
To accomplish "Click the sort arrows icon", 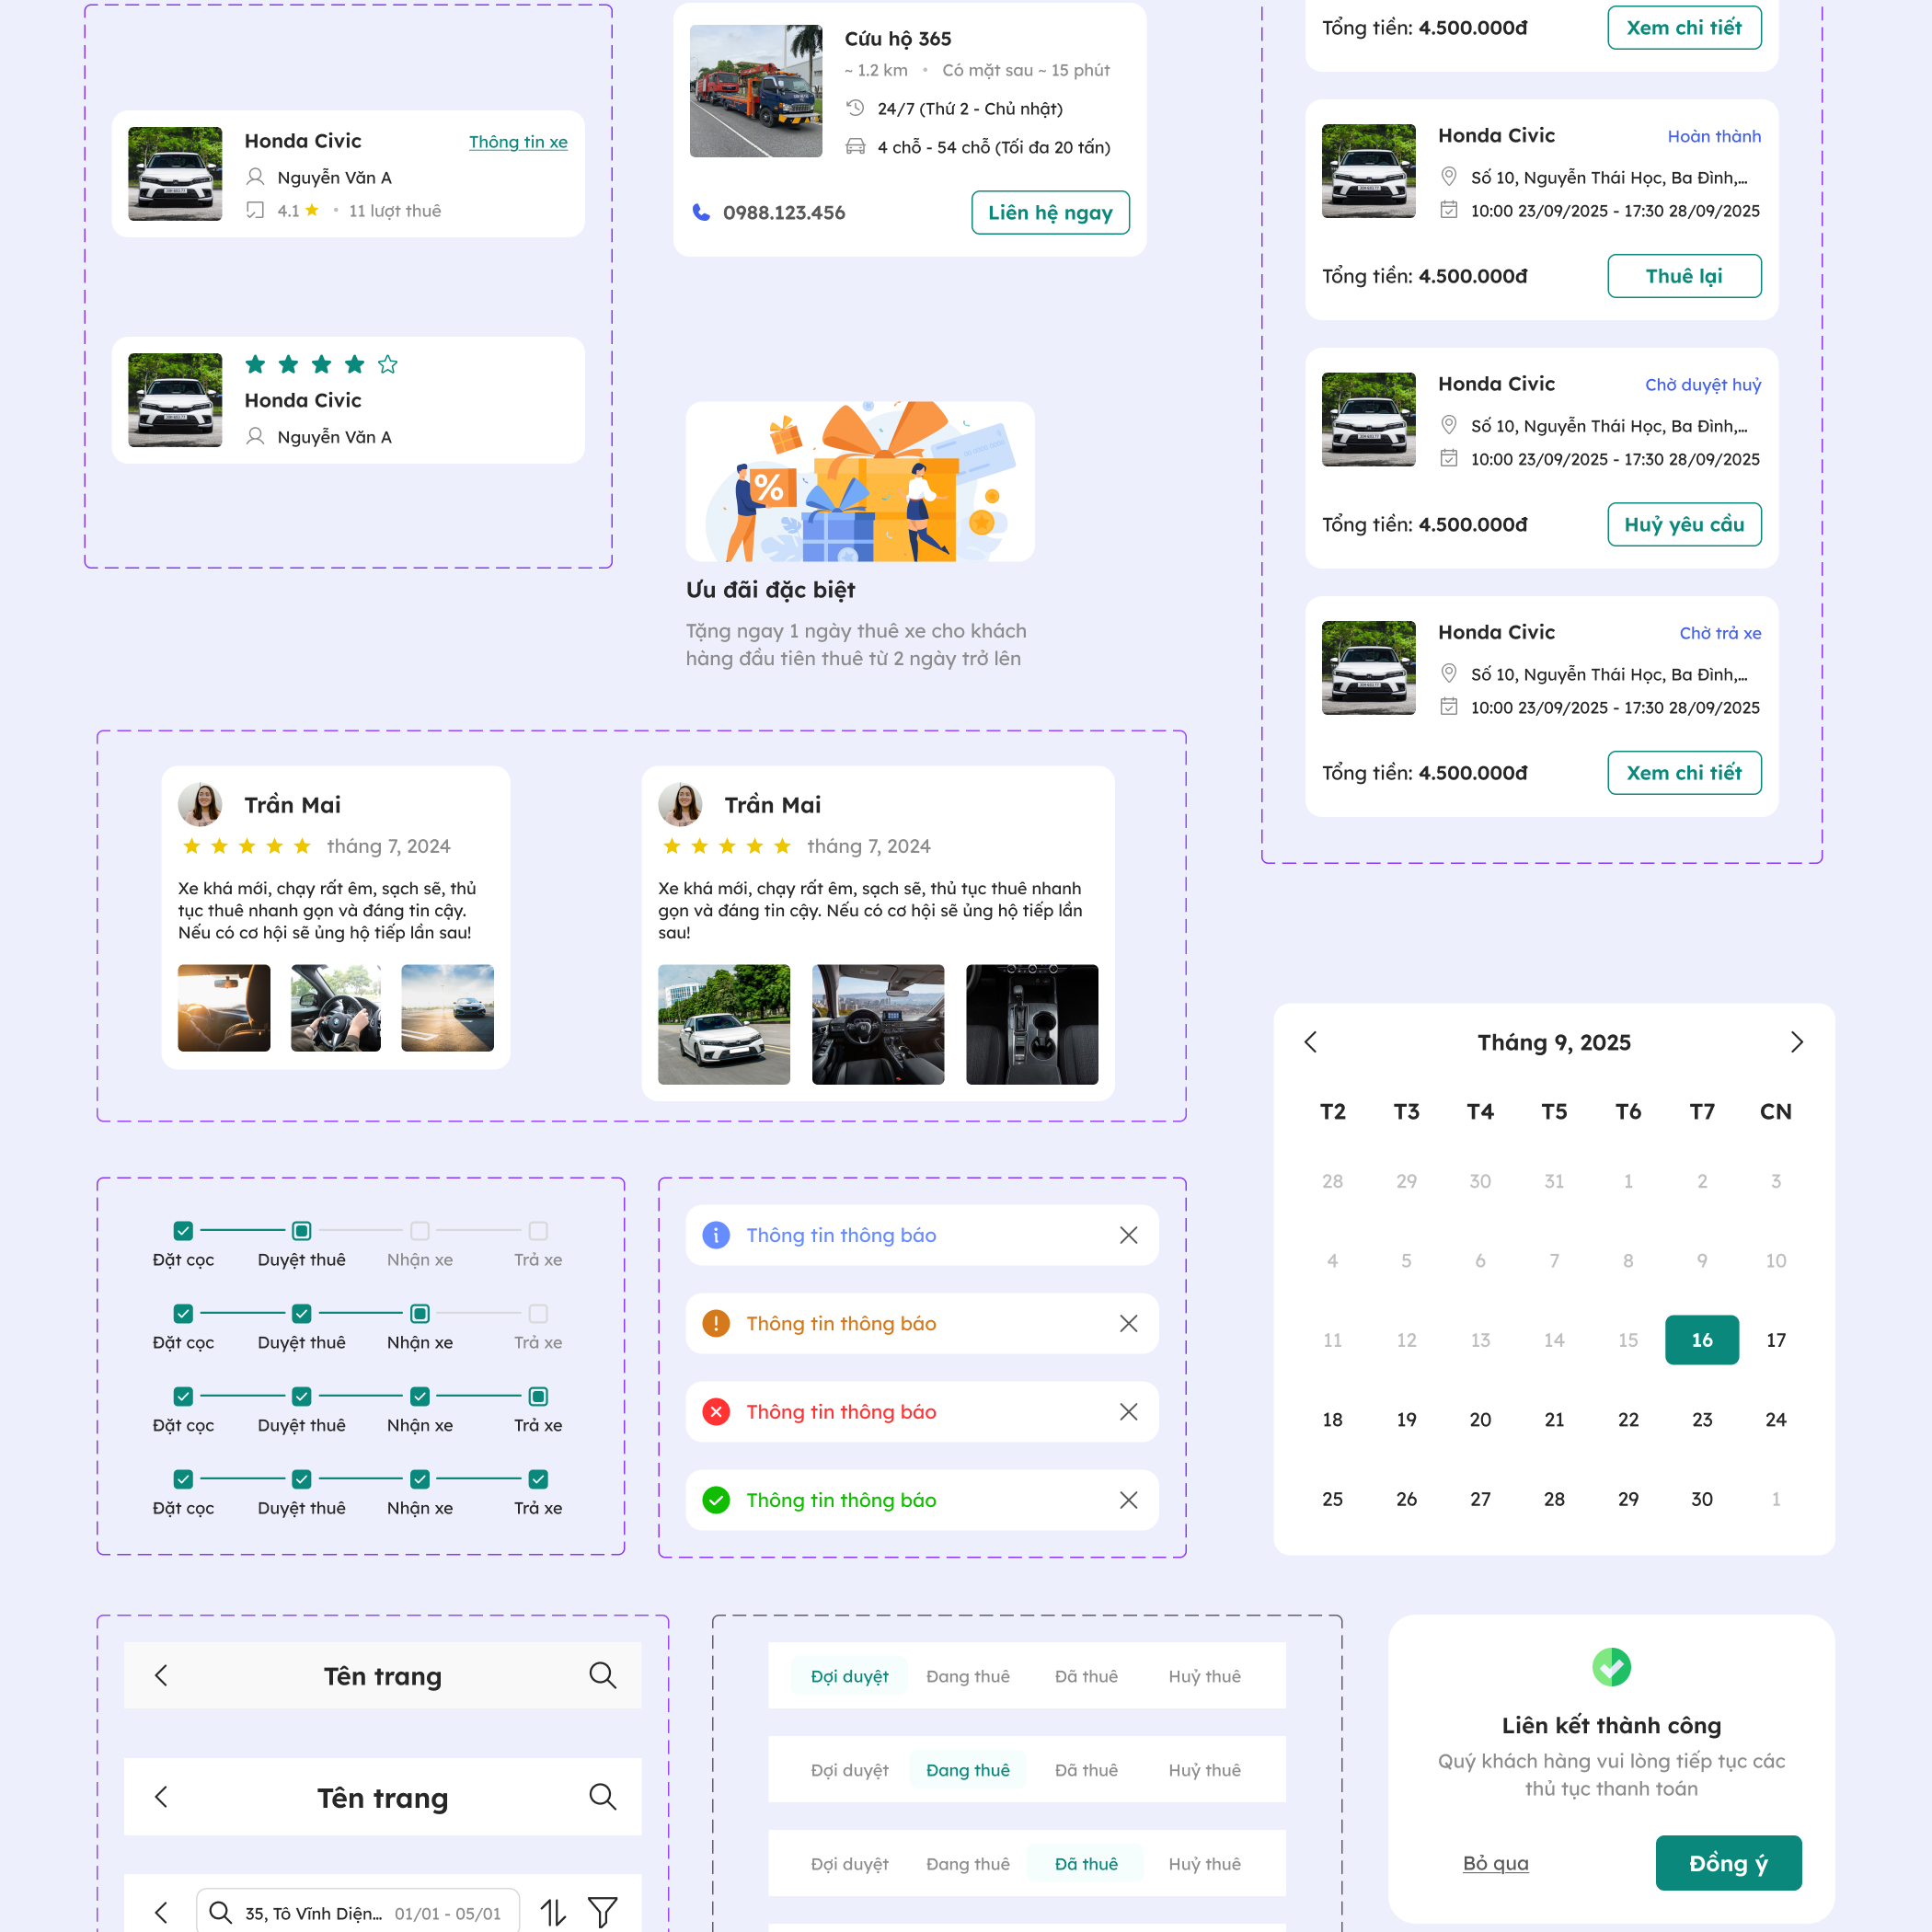I will click(553, 1912).
